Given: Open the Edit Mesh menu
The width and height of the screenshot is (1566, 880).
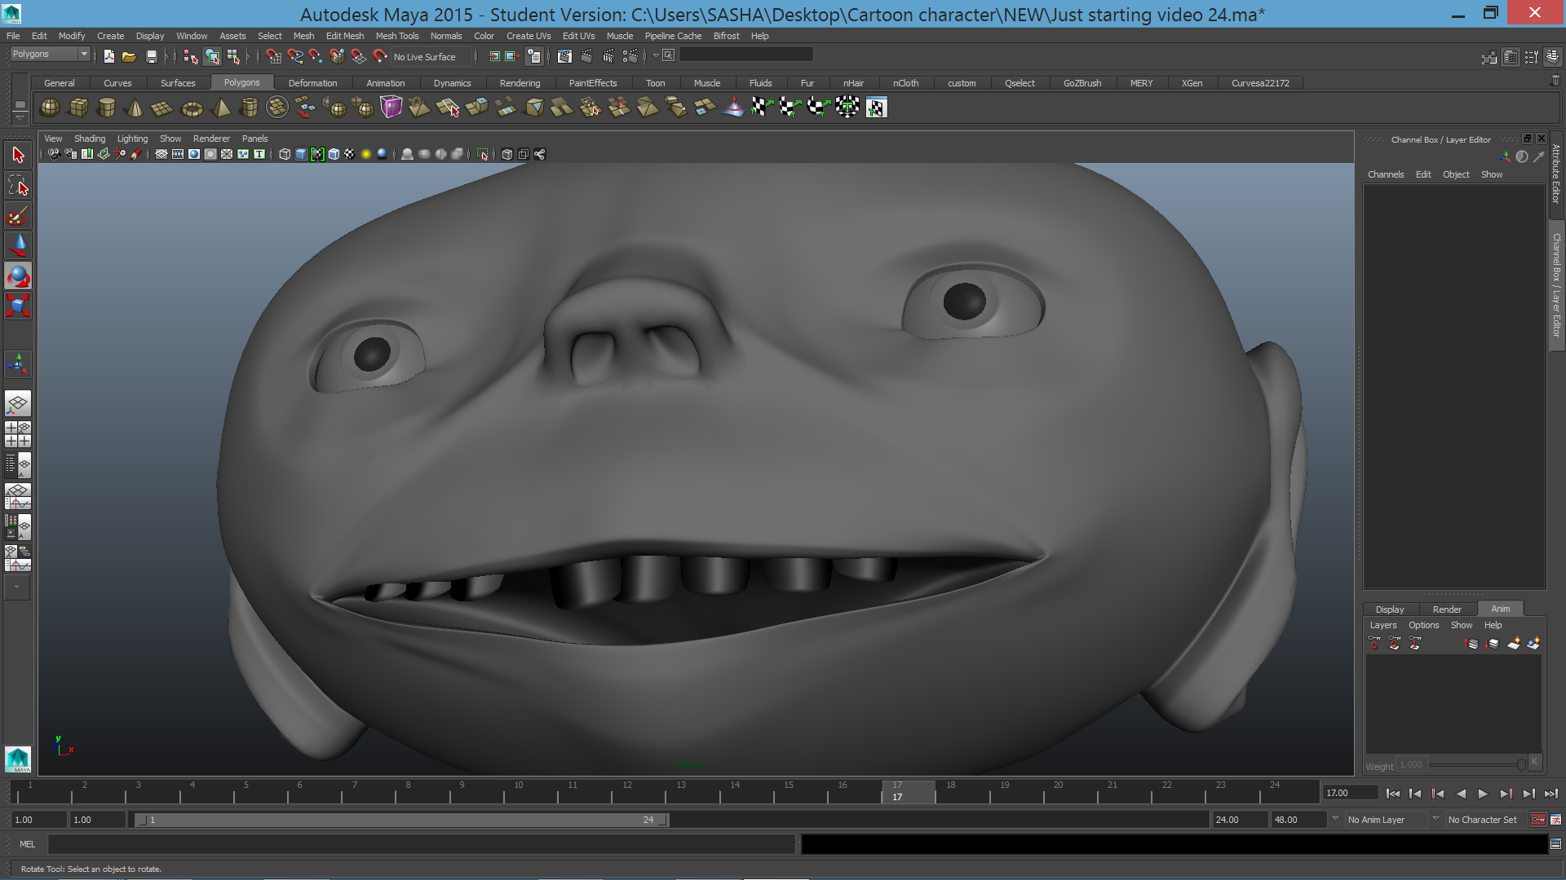Looking at the screenshot, I should click(345, 36).
